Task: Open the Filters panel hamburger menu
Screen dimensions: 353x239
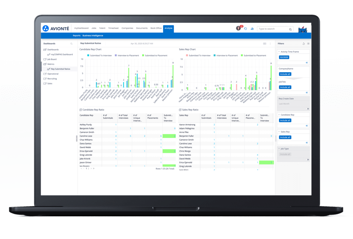Action: (308, 44)
